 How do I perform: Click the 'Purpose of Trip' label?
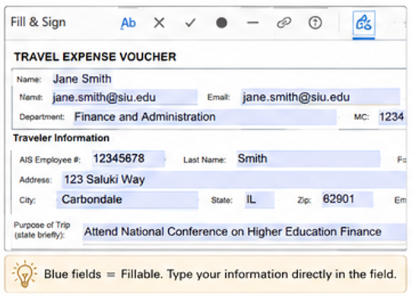coord(42,230)
